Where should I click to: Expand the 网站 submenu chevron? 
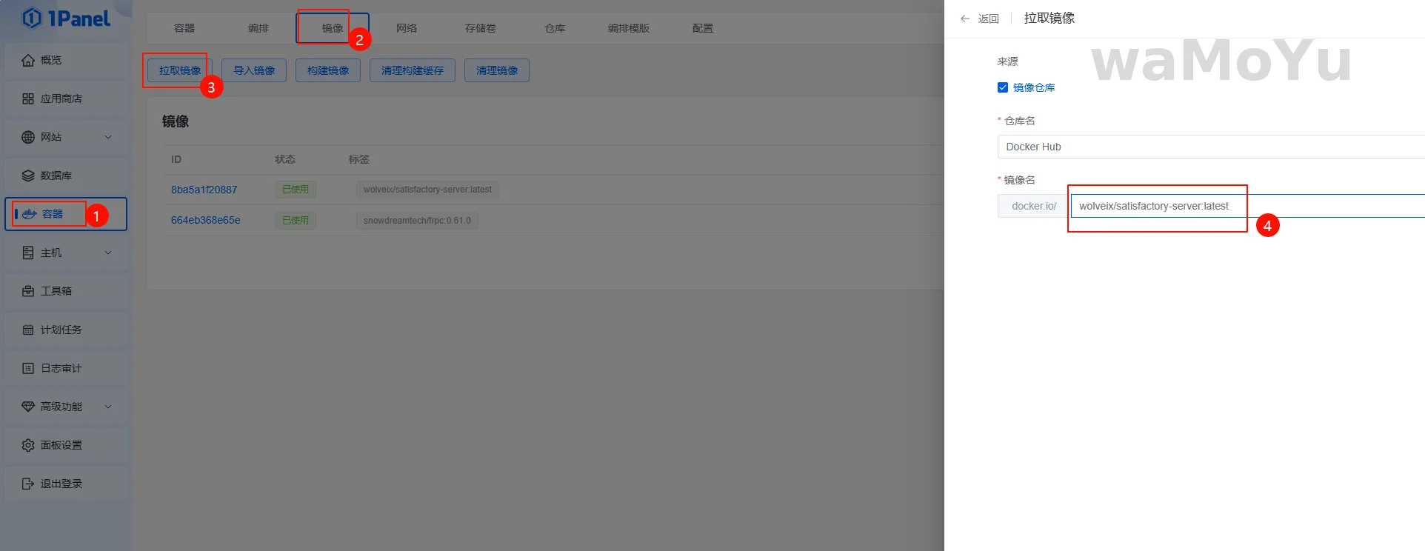click(108, 137)
